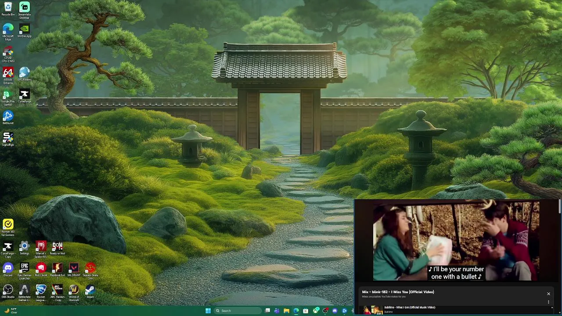Open Epic Games Launcher shortcut
The image size is (562, 316).
click(x=25, y=271)
